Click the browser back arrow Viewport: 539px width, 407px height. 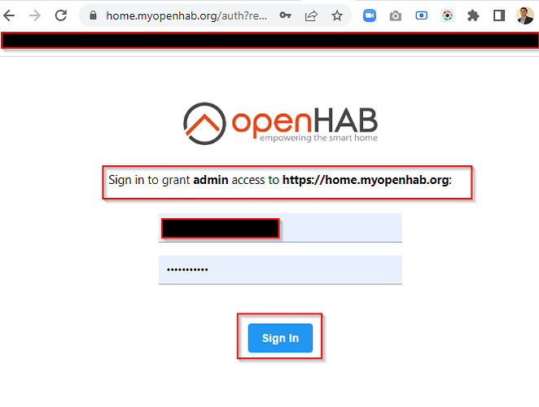click(x=9, y=15)
